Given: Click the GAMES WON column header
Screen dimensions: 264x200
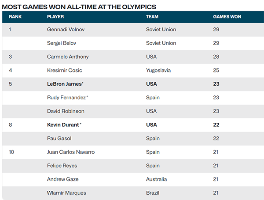Looking at the screenshot, I should 227,16.
